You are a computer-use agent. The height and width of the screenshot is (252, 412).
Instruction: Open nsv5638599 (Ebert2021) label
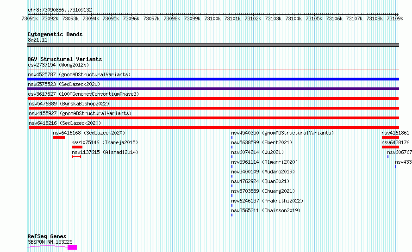[x=262, y=142]
